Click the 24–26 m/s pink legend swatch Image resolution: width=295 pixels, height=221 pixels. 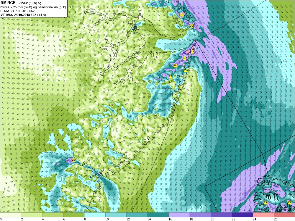[x=263, y=215]
